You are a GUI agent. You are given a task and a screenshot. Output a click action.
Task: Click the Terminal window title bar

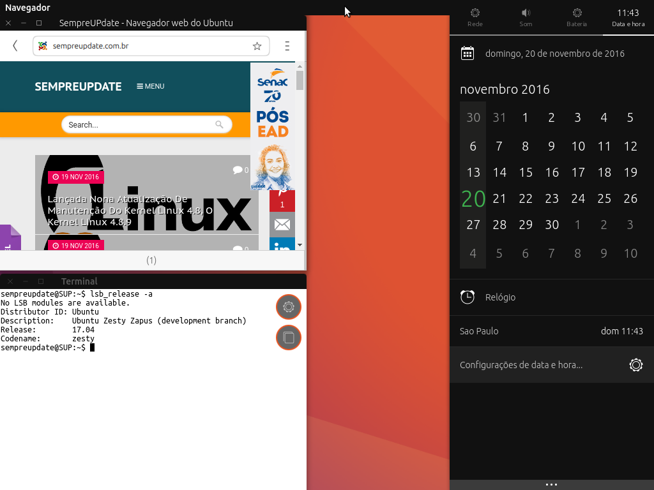(x=153, y=281)
